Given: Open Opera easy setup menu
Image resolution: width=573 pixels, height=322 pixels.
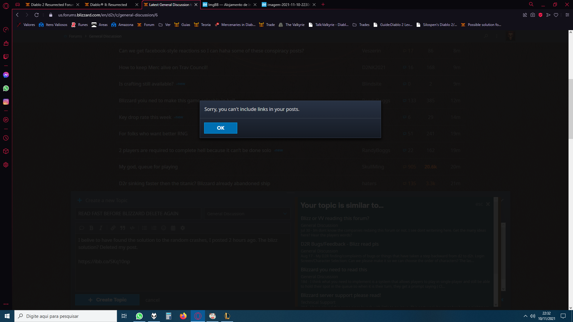Looking at the screenshot, I should (567, 15).
